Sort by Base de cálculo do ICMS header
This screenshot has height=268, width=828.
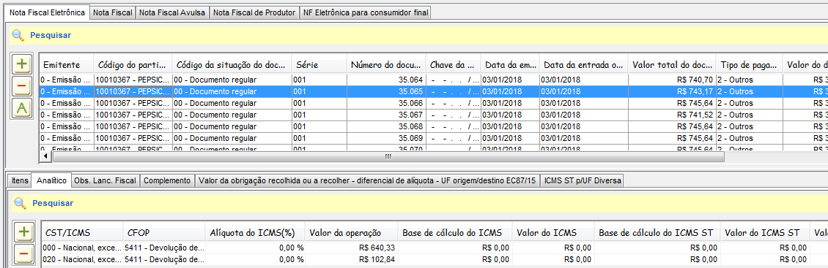[x=455, y=233]
